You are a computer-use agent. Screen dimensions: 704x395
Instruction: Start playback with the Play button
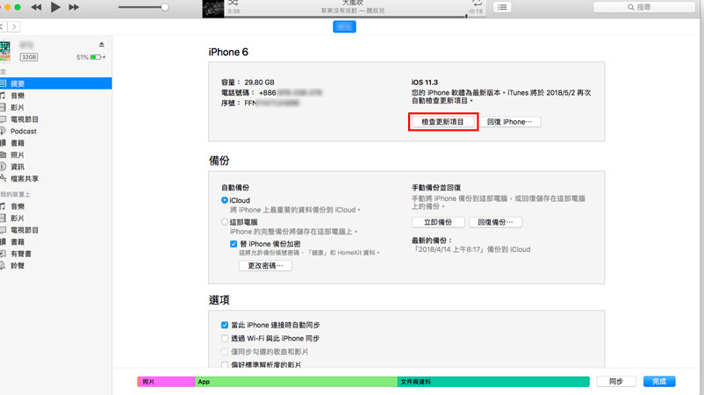pos(55,7)
